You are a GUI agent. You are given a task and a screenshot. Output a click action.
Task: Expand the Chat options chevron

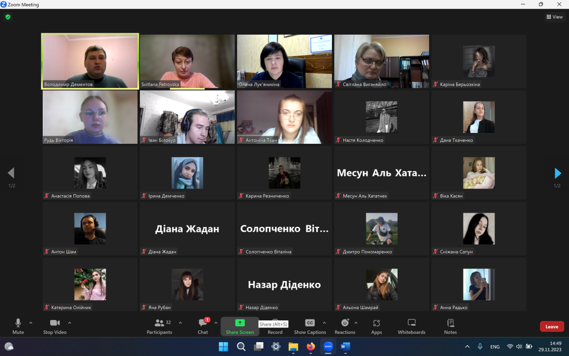point(216,323)
